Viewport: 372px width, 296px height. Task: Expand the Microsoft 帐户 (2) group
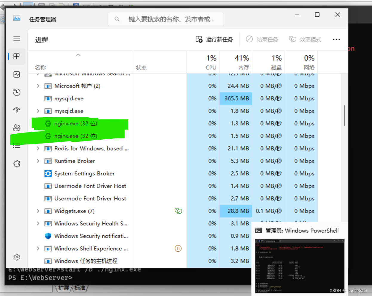coord(38,86)
